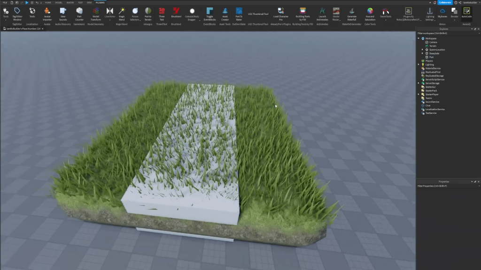Open the help question-mark icon
481x270 pixels.
click(x=456, y=2)
